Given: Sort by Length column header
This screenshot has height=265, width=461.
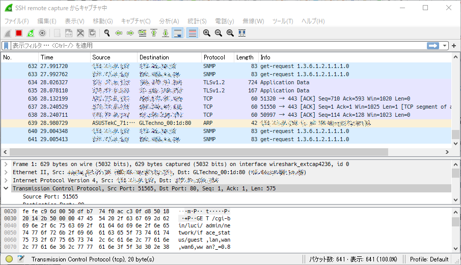Looking at the screenshot, I should coord(246,57).
